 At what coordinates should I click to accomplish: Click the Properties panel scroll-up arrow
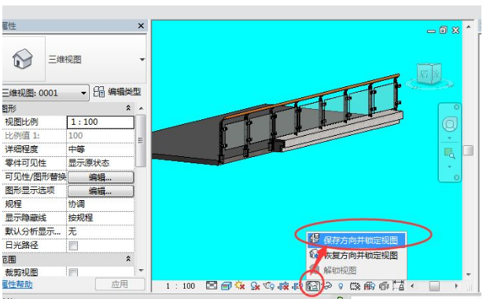coord(141,108)
